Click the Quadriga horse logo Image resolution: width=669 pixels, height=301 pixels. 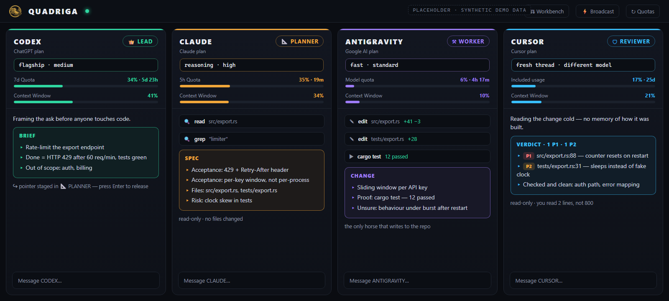coord(15,11)
